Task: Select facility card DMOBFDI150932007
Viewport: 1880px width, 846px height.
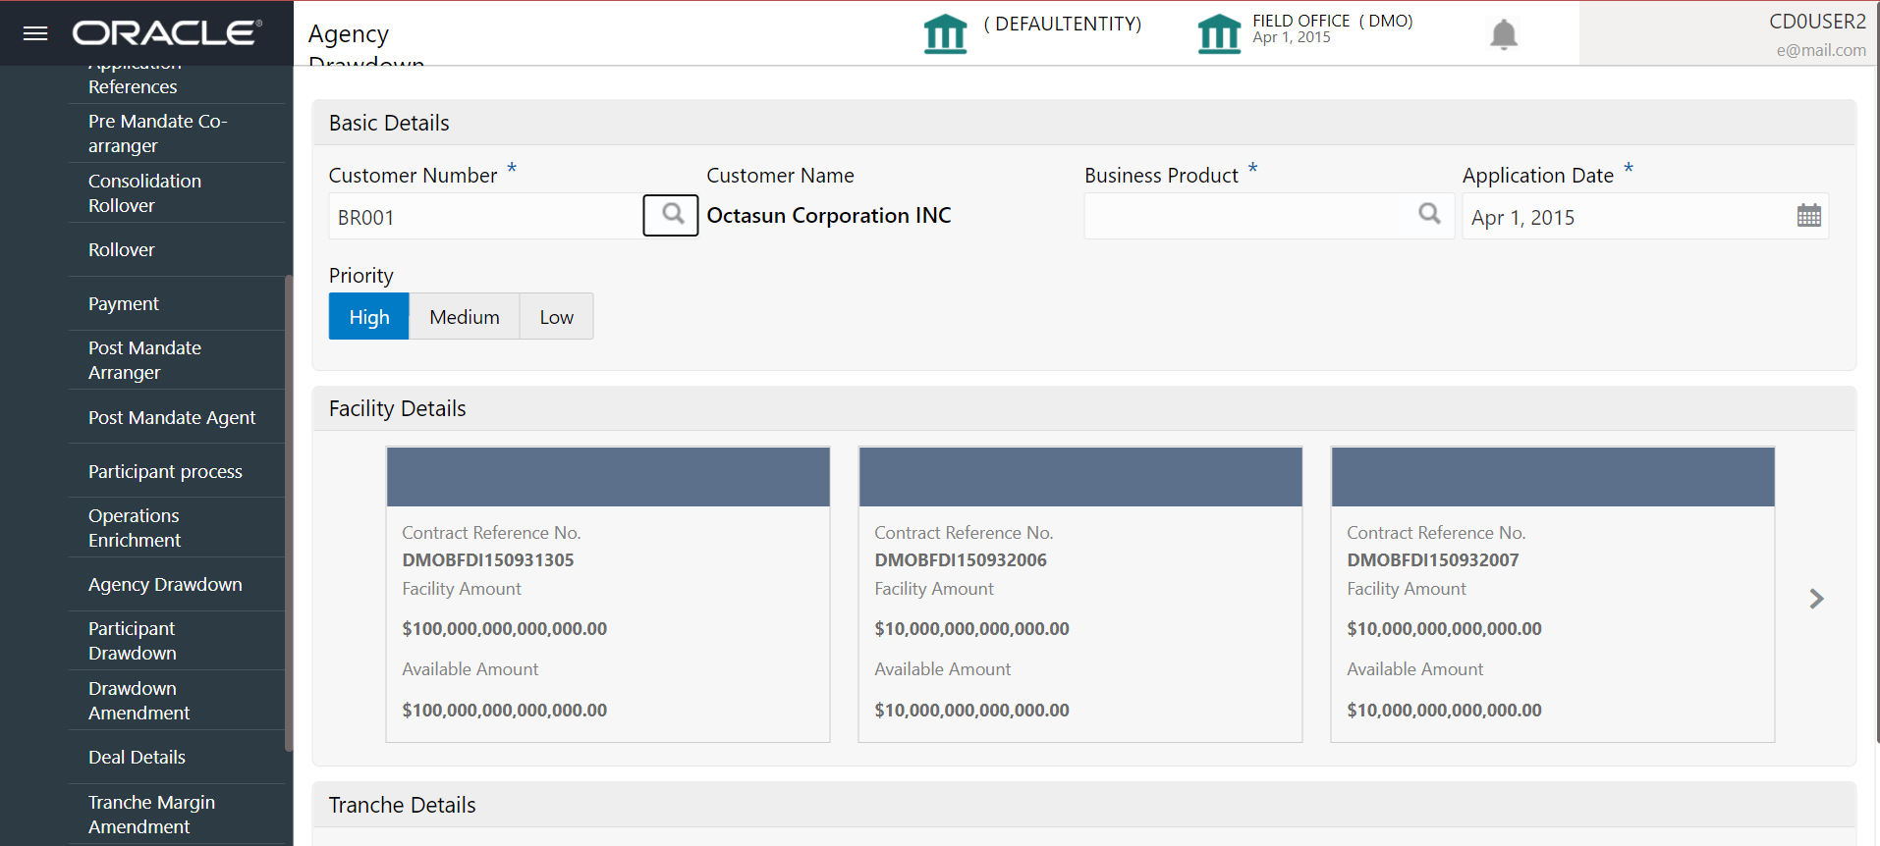Action: coord(1553,594)
